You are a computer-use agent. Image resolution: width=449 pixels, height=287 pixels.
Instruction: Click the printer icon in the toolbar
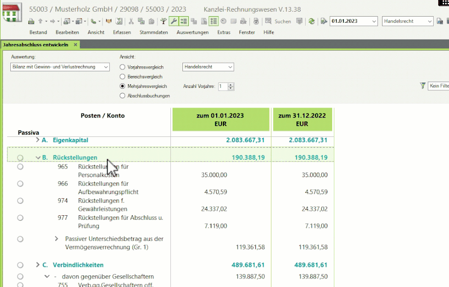[x=31, y=21]
